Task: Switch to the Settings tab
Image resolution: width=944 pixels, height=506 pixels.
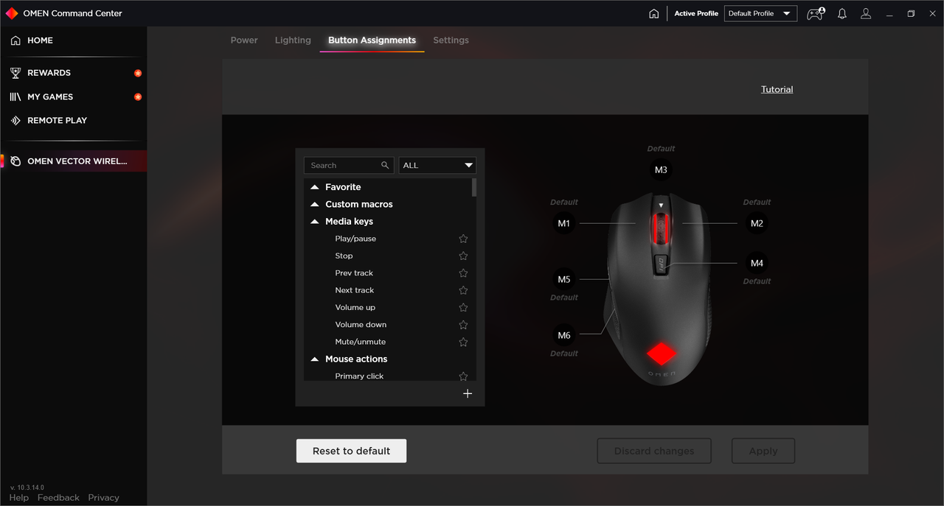Action: click(x=451, y=40)
